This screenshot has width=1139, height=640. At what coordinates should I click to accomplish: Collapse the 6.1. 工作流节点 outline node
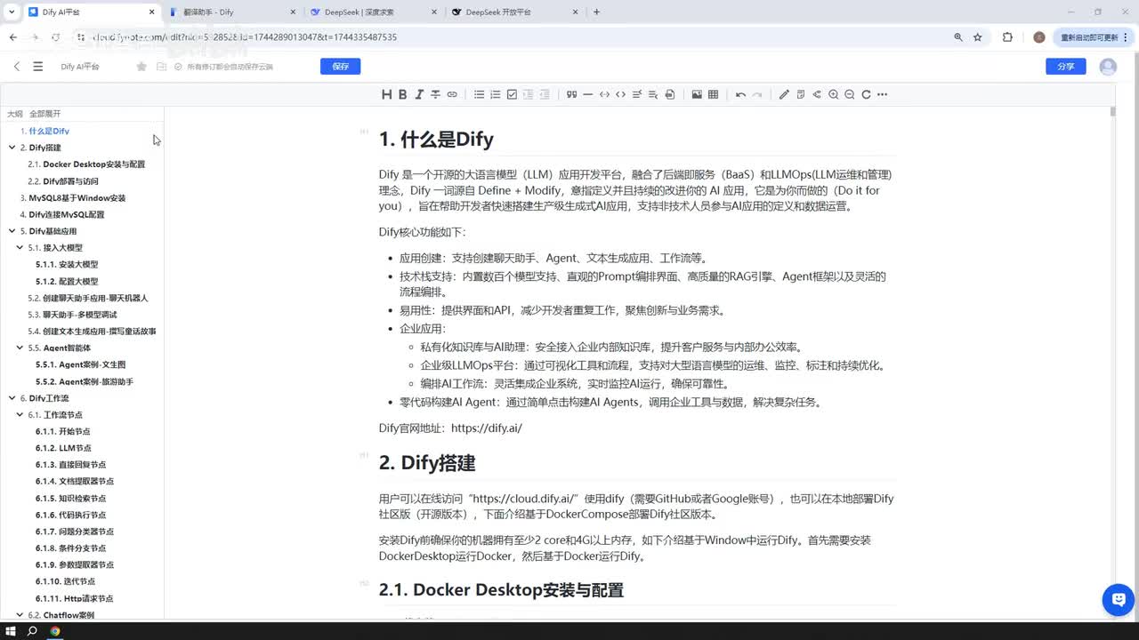pos(20,415)
